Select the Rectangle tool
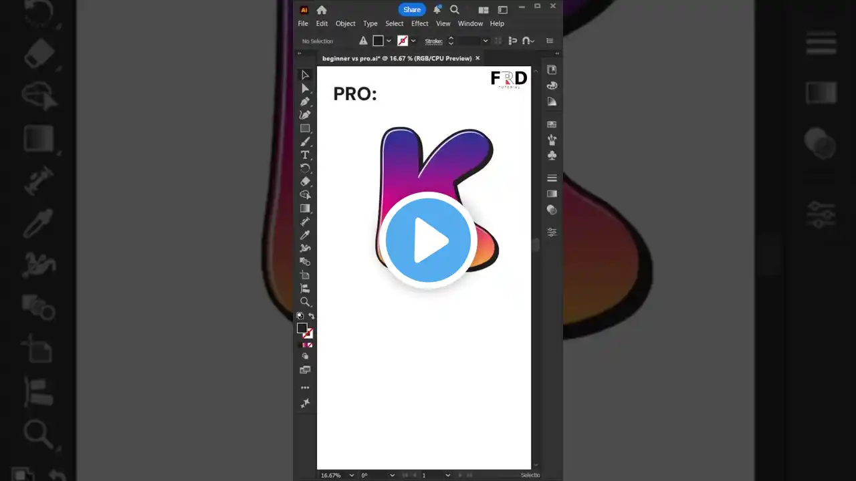The height and width of the screenshot is (481, 856). 305,128
